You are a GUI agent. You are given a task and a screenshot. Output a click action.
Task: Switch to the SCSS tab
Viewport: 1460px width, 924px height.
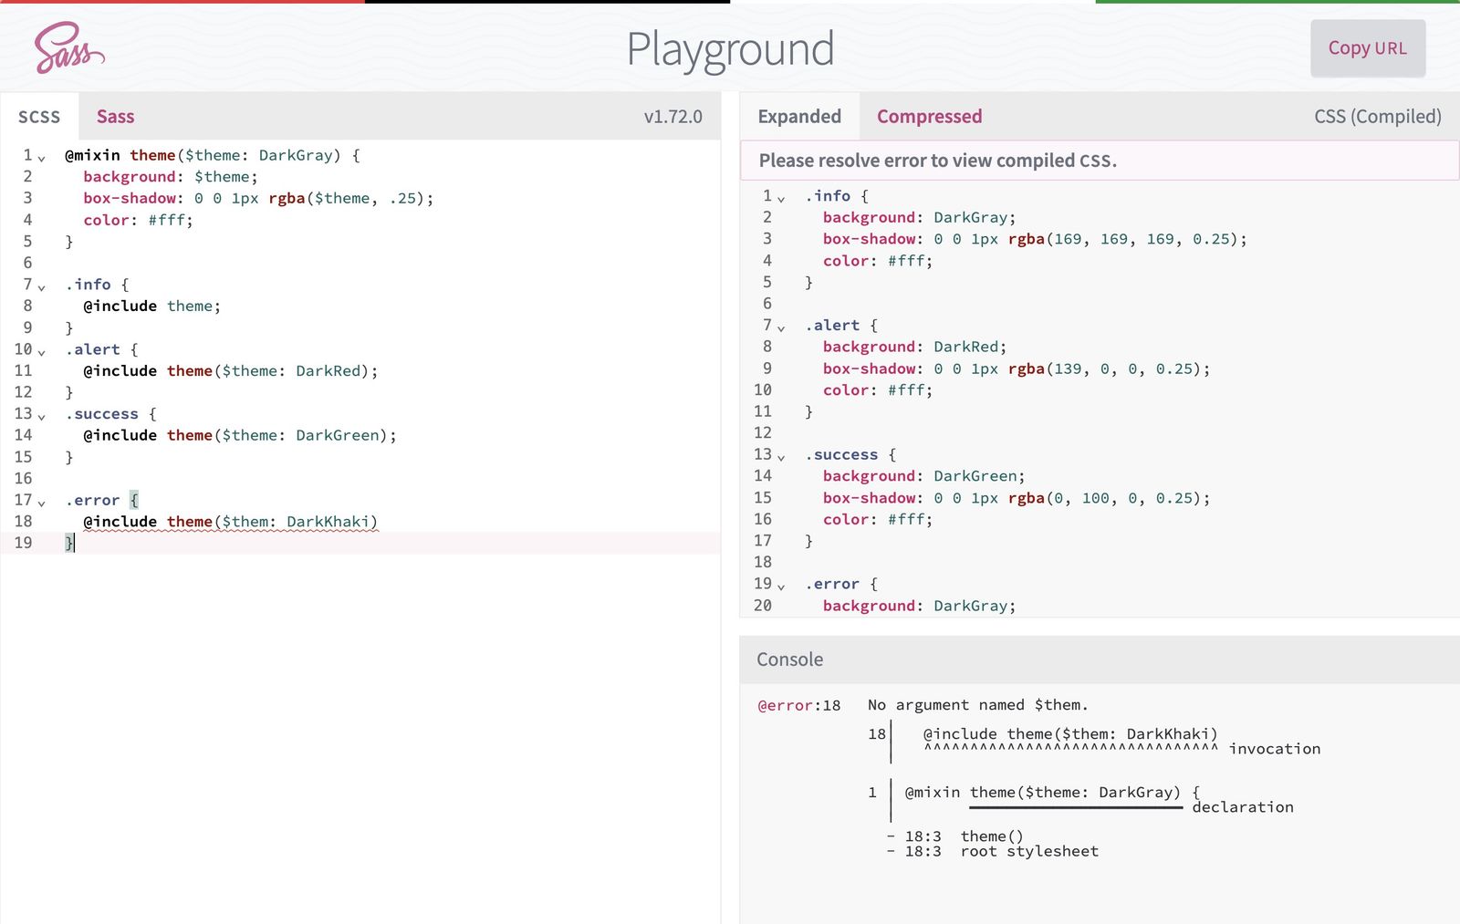click(39, 117)
